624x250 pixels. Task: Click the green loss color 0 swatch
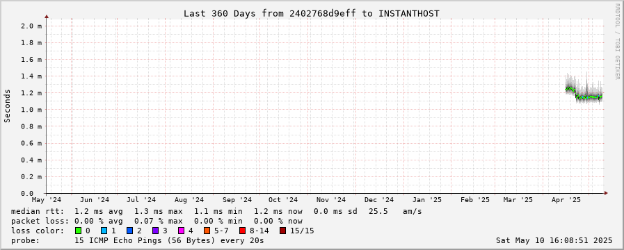click(78, 231)
